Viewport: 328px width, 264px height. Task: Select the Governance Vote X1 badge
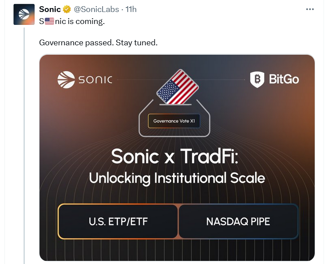pyautogui.click(x=174, y=121)
